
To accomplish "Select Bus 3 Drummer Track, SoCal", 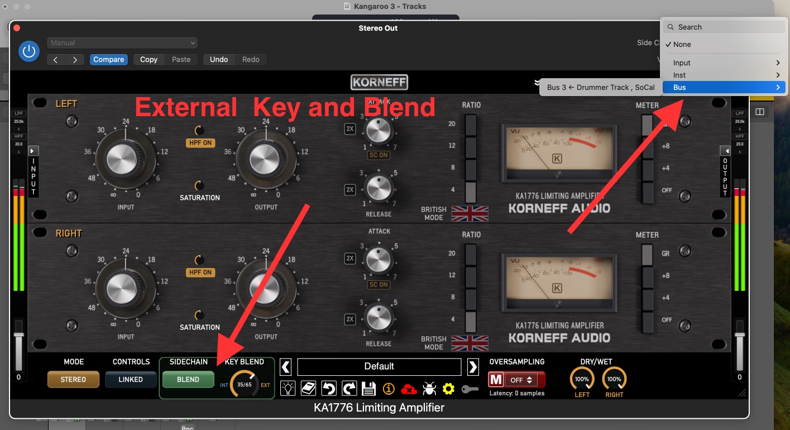I will [x=601, y=87].
